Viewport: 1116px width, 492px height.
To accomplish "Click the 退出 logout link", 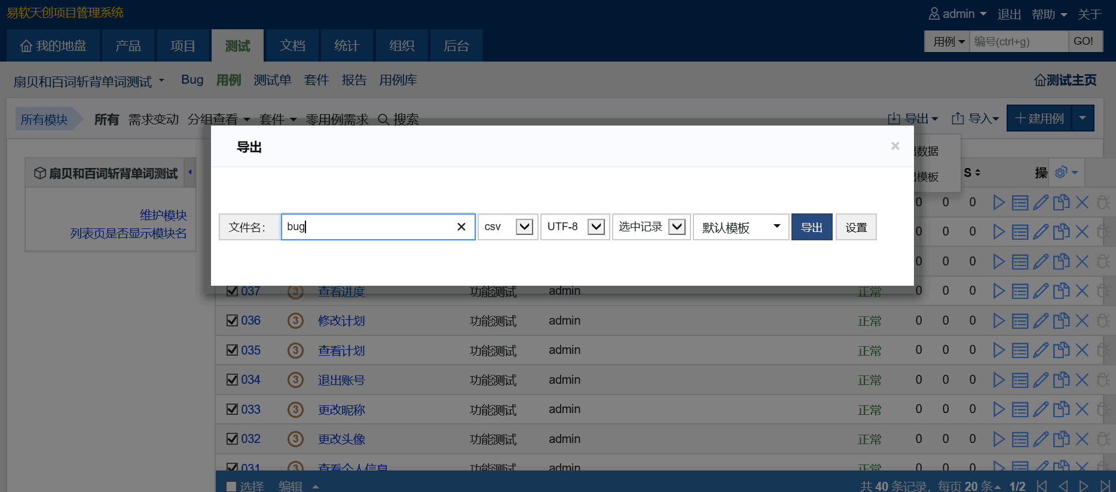I will pyautogui.click(x=1009, y=14).
